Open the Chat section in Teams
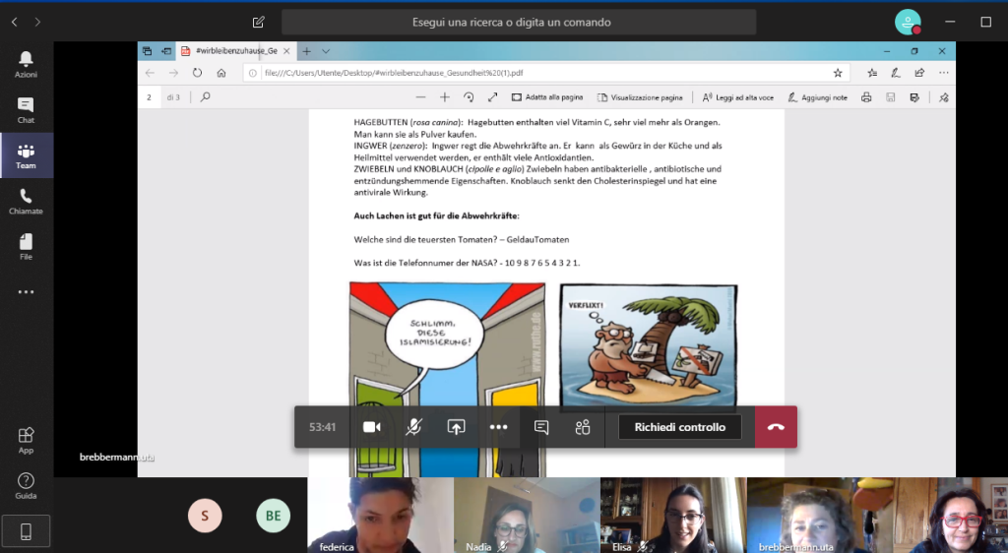The image size is (1008, 553). tap(26, 110)
